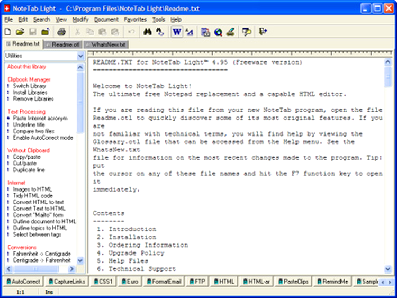Expand the Utilities library dropdown
Viewport: 397px width, 298px height.
[x=80, y=56]
